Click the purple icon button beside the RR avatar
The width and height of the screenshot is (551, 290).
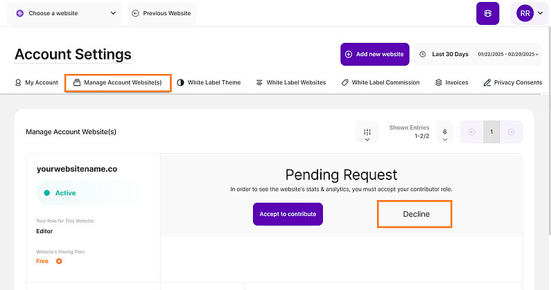[487, 13]
